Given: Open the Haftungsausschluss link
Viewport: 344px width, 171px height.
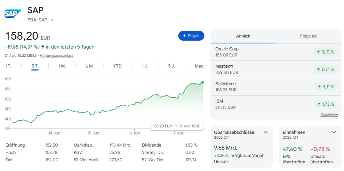Looking at the screenshot, I should [x=57, y=56].
